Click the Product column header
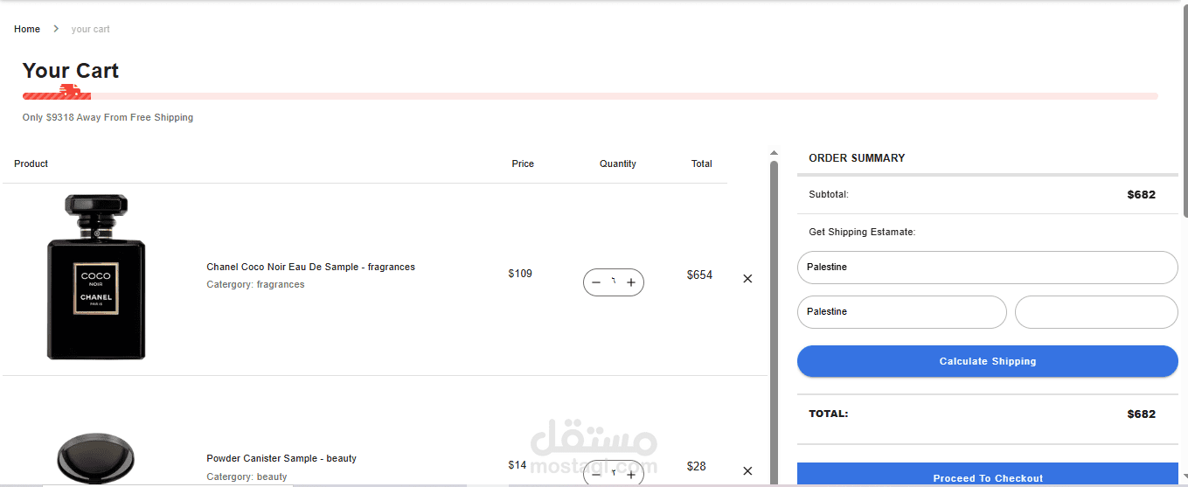Viewport: 1188px width, 487px height. pyautogui.click(x=31, y=163)
